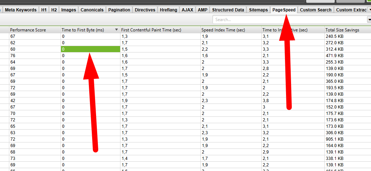This screenshot has height=171, width=371.
Task: Focus the Search input field
Action: click(289, 20)
